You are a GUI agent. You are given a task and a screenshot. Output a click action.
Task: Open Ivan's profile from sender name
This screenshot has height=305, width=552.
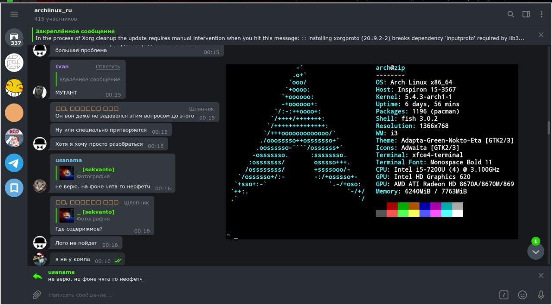coord(62,66)
